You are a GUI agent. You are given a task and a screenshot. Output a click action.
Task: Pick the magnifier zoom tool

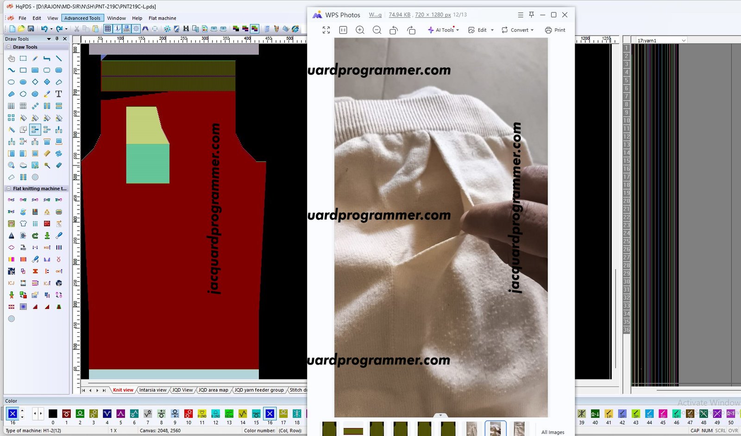coord(11,165)
